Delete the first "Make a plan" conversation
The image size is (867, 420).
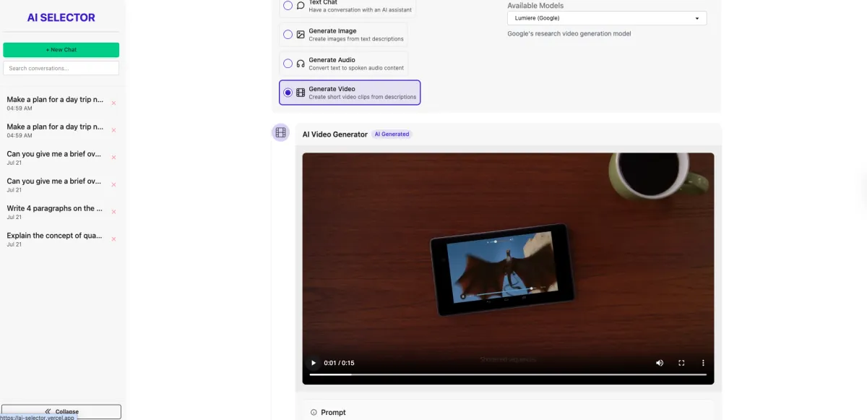[x=113, y=103]
